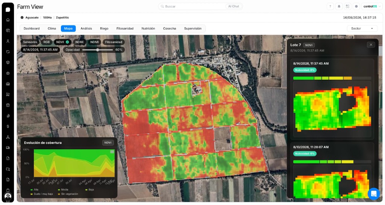This screenshot has height=205, width=385.
Task: Click the sync arrows sidebar icon
Action: tap(8, 52)
